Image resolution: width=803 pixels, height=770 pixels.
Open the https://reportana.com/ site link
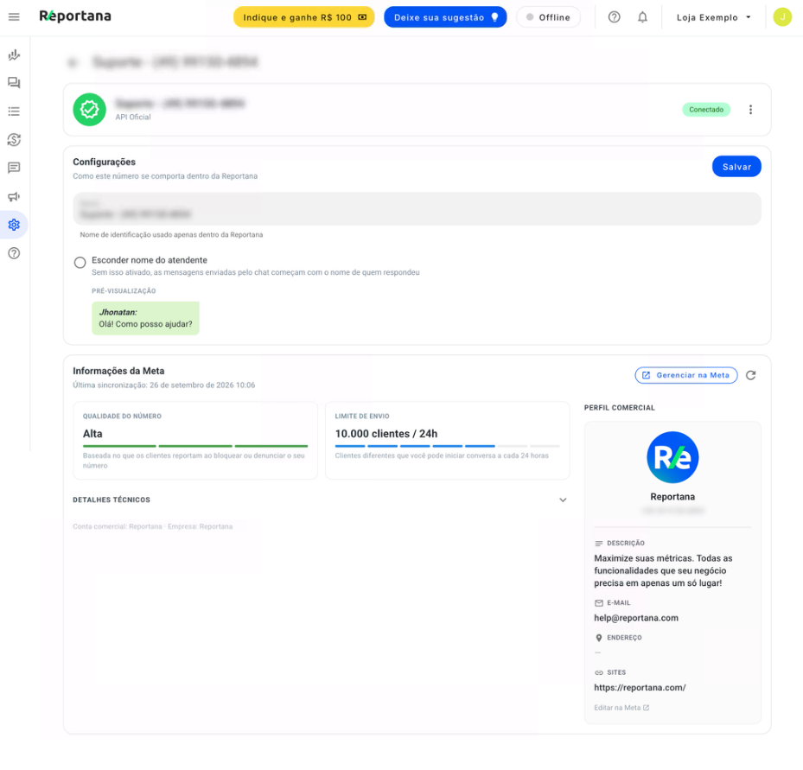point(640,688)
